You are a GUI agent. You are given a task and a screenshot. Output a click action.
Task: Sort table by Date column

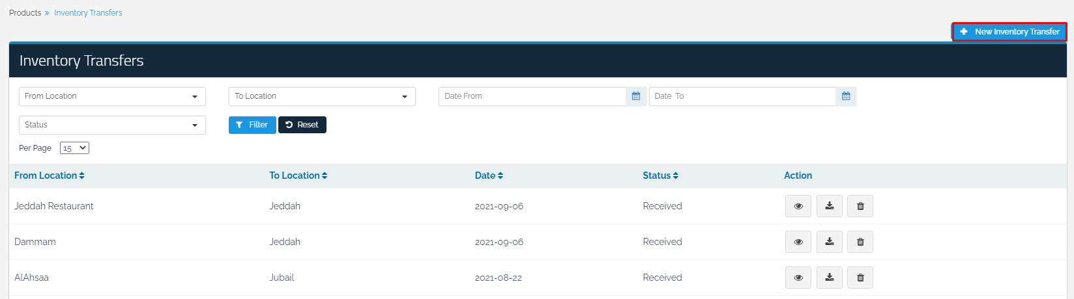click(x=489, y=175)
